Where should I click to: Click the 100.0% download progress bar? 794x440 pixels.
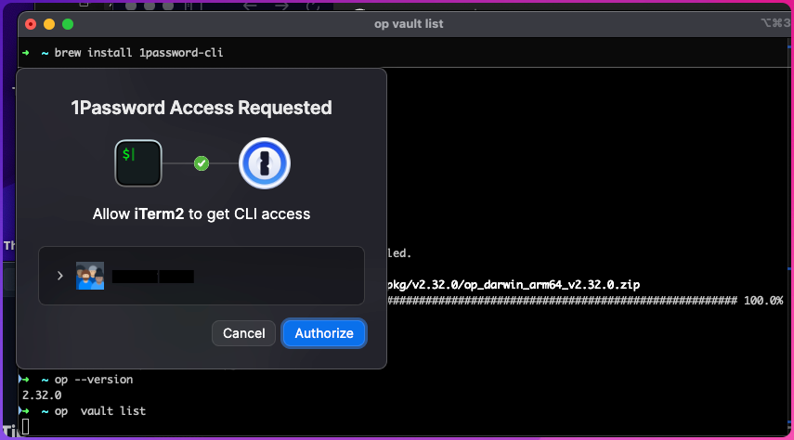coord(562,301)
